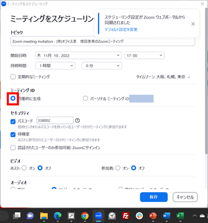The width and height of the screenshot is (208, 223).
Task: Click the change default settings link
Action: click(x=121, y=30)
